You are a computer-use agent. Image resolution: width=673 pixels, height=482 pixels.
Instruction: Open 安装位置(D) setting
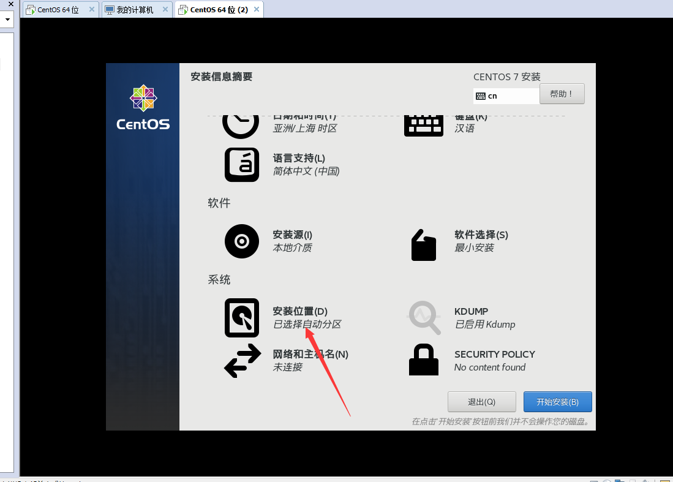click(x=300, y=311)
